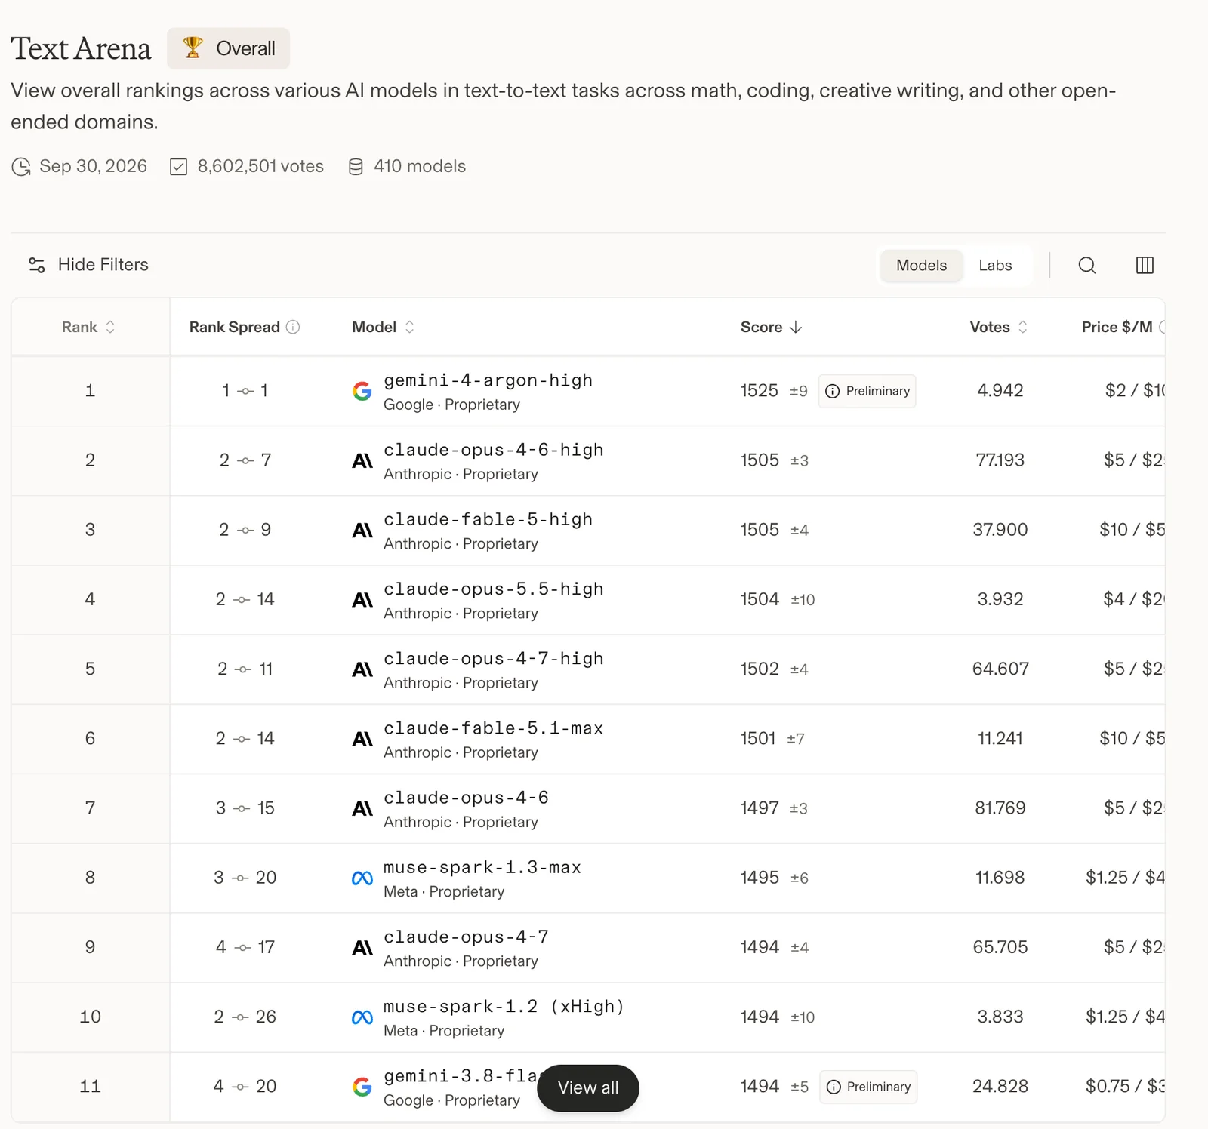1208x1129 pixels.
Task: Click the 81.769 votes cell
Action: pos(1000,808)
